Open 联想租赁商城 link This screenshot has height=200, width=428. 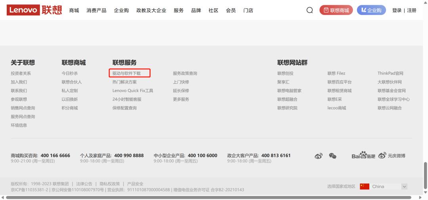click(x=340, y=91)
